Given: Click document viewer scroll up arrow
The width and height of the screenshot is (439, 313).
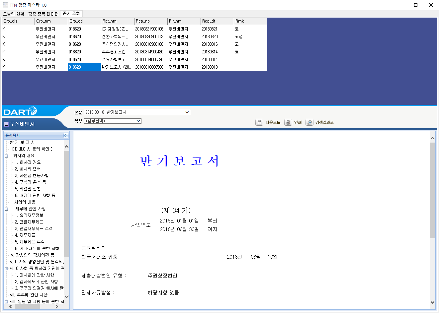Looking at the screenshot, I should [432, 139].
